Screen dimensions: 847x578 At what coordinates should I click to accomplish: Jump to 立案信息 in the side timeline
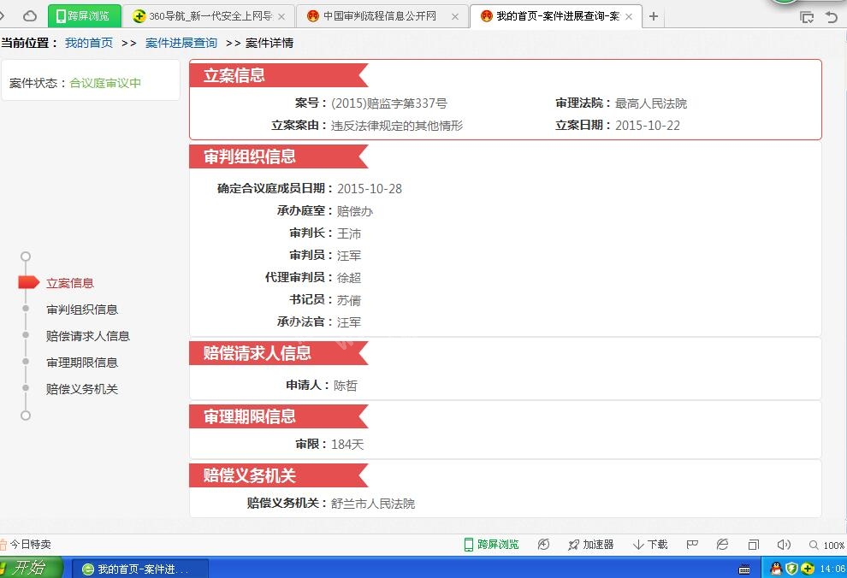point(70,283)
